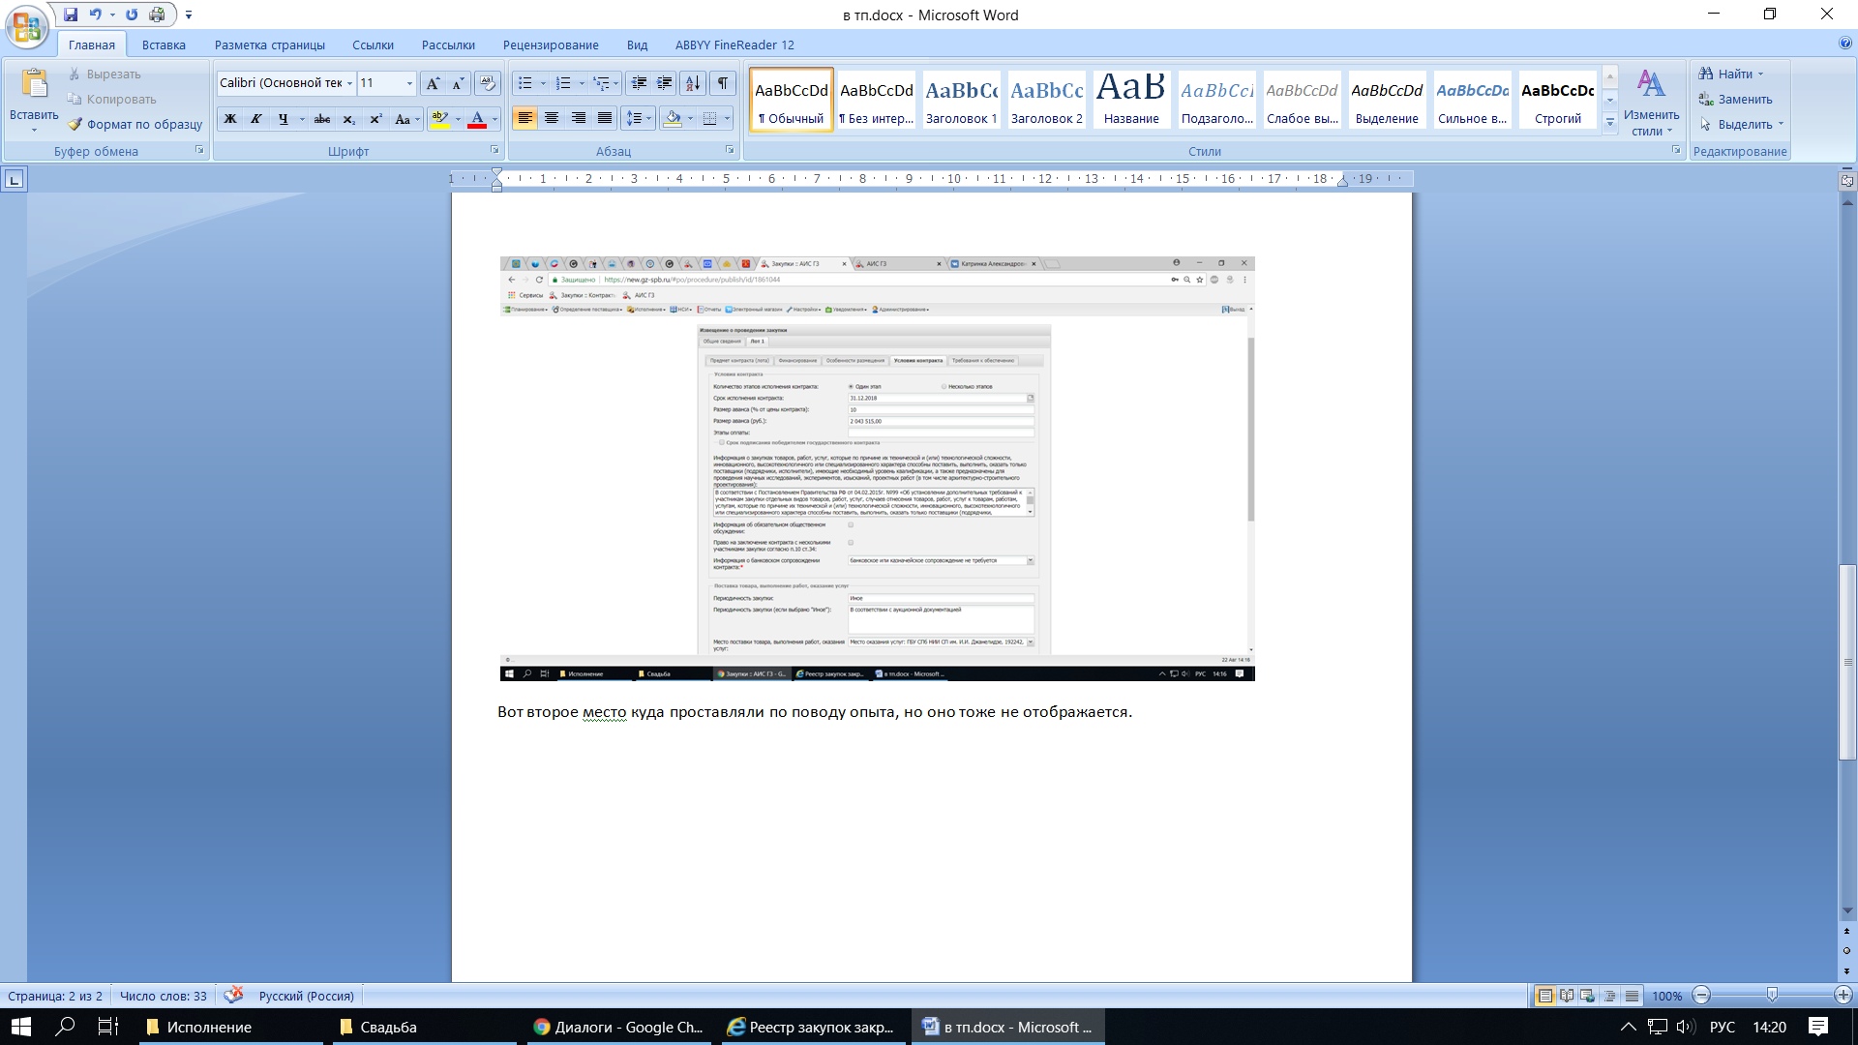Image resolution: width=1858 pixels, height=1045 pixels.
Task: Cut selection with Вырезать
Action: [105, 74]
